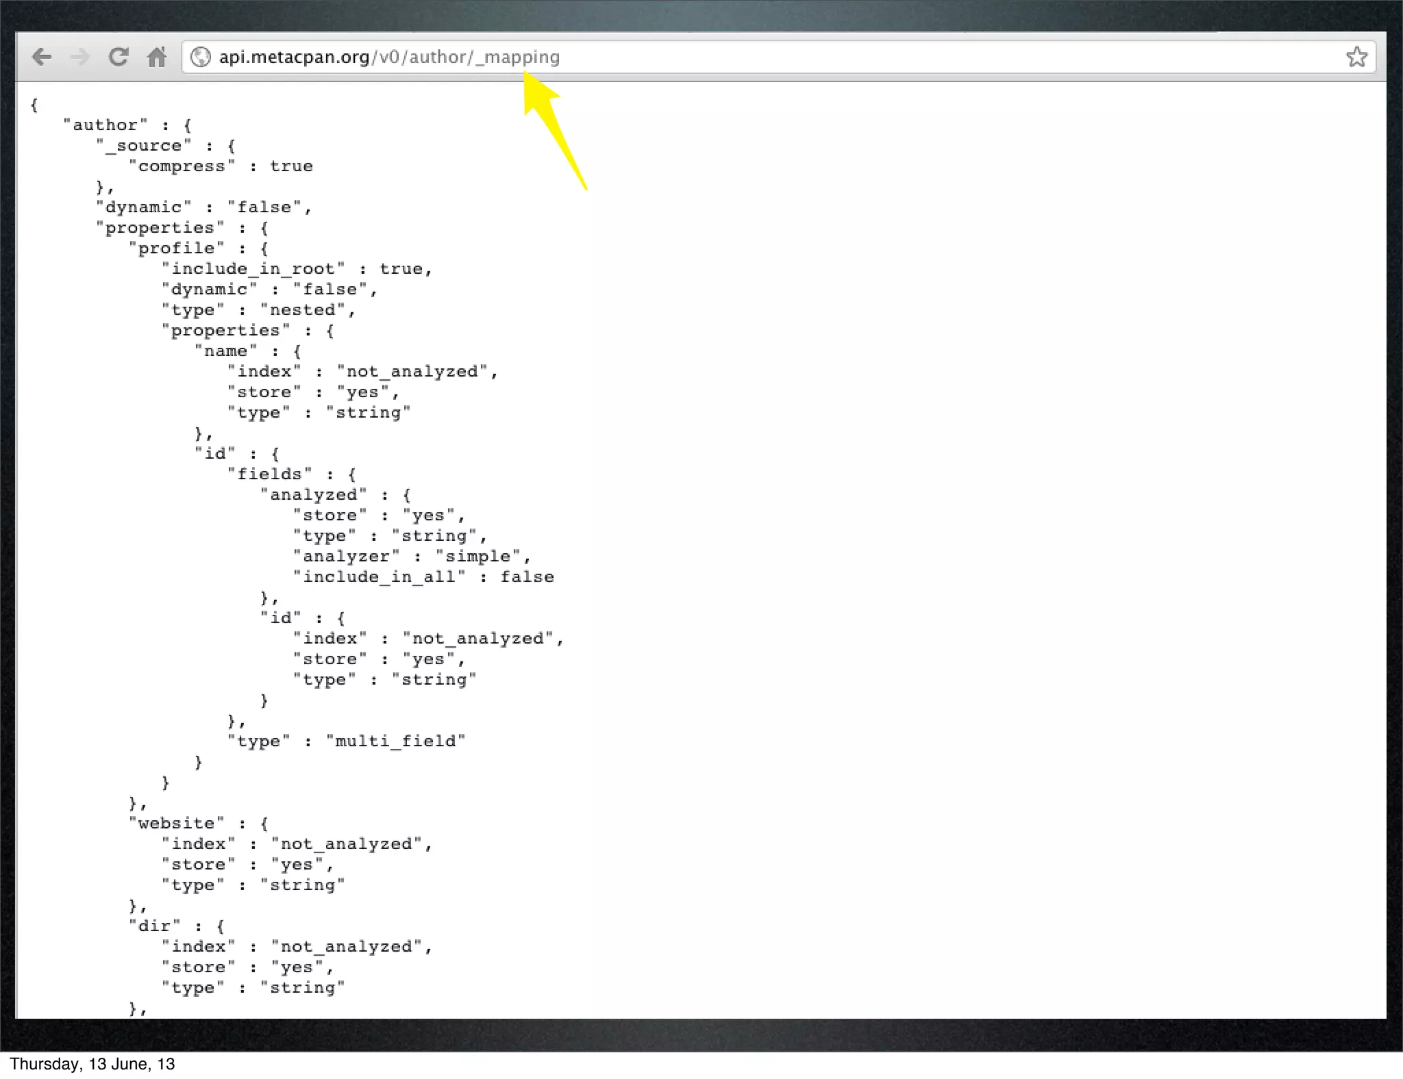This screenshot has width=1403, height=1079.
Task: Click the browser forward arrow button
Action: point(80,57)
